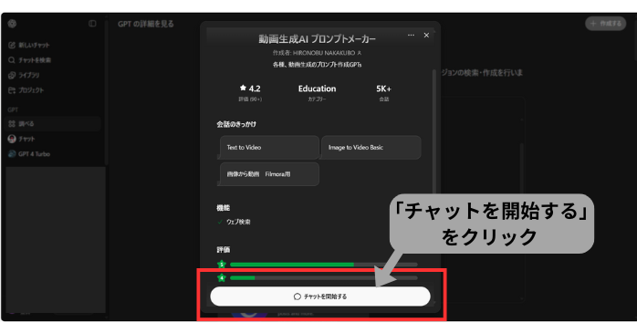Click the 4-star green badge icon
The height and width of the screenshot is (333, 637).
(222, 277)
